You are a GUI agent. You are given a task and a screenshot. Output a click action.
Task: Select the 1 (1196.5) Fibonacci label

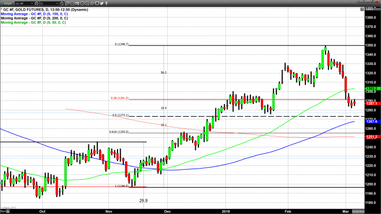tap(122, 186)
